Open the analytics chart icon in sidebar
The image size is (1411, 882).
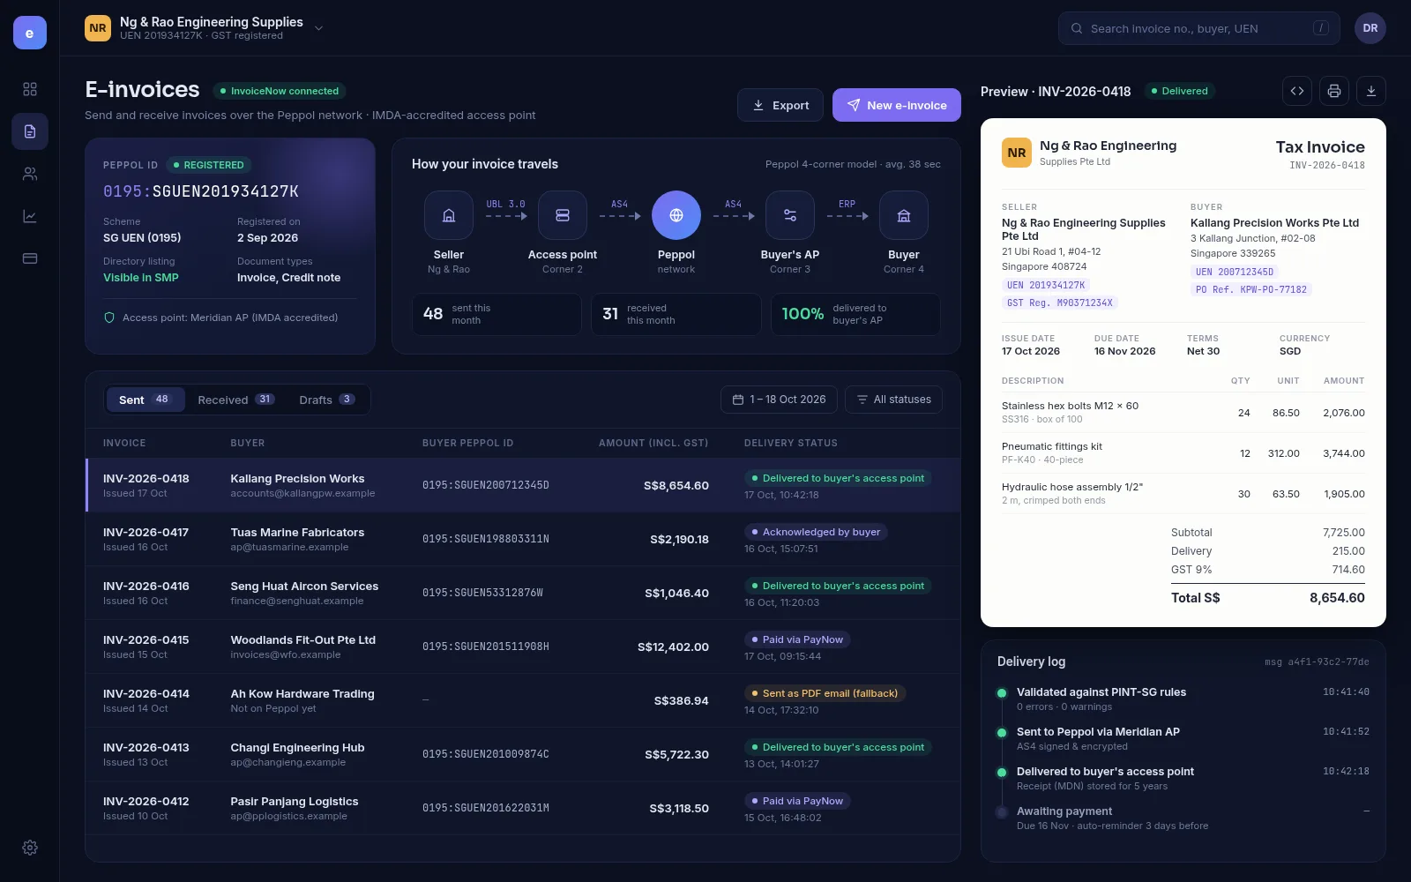(30, 216)
